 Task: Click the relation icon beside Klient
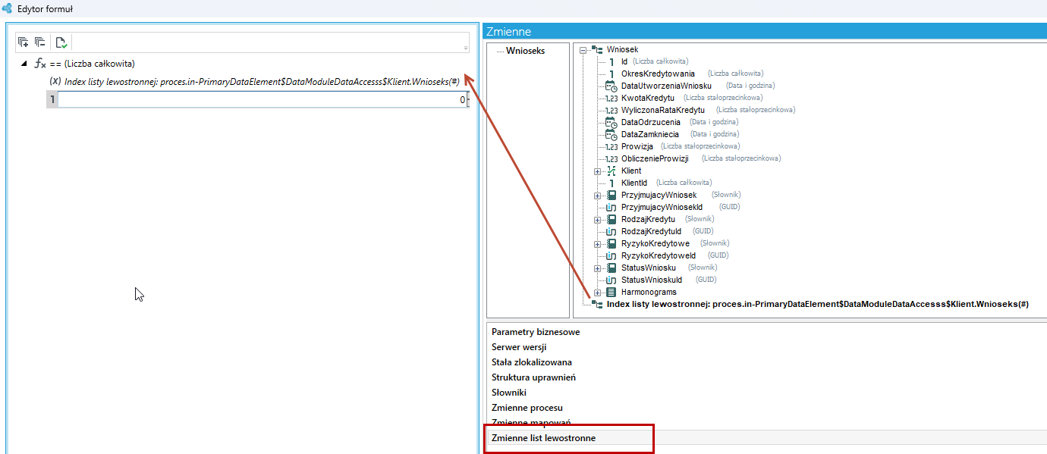pyautogui.click(x=612, y=171)
